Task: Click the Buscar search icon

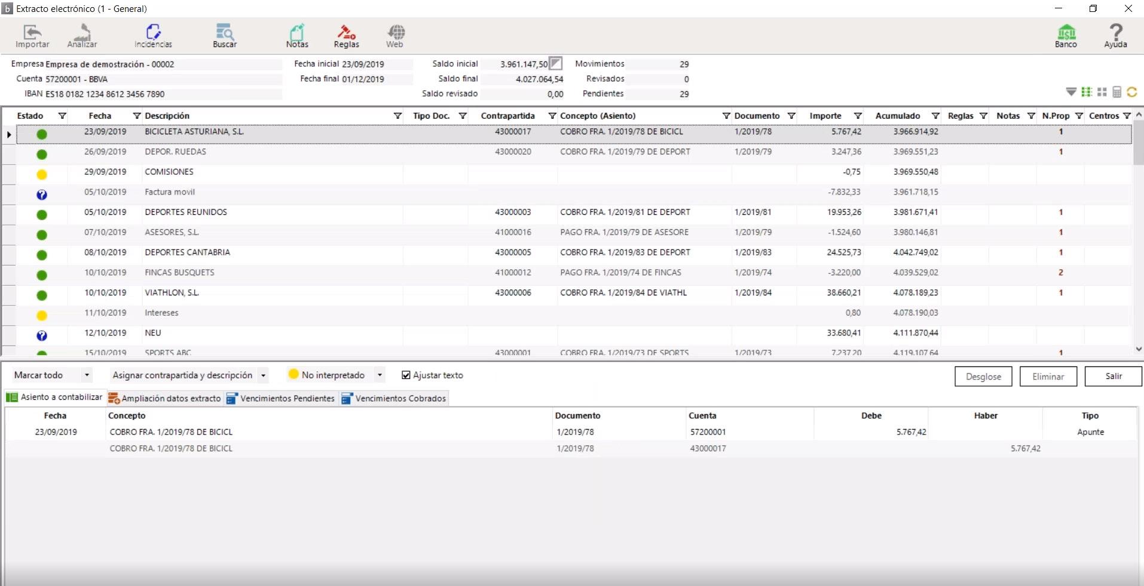Action: 225,36
